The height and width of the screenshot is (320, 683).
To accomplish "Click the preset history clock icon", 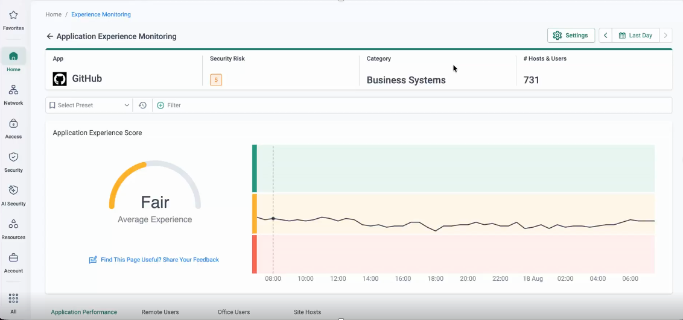I will pyautogui.click(x=142, y=105).
